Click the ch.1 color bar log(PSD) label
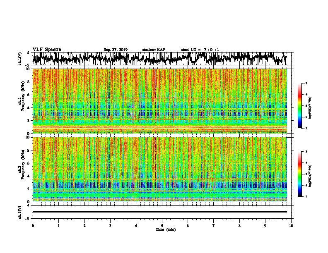 (x=310, y=107)
